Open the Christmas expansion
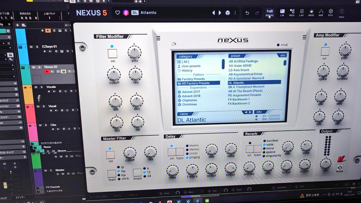 [x=188, y=104]
